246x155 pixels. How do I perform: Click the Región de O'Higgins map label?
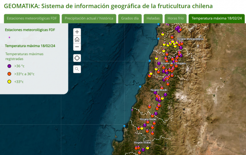173,63
